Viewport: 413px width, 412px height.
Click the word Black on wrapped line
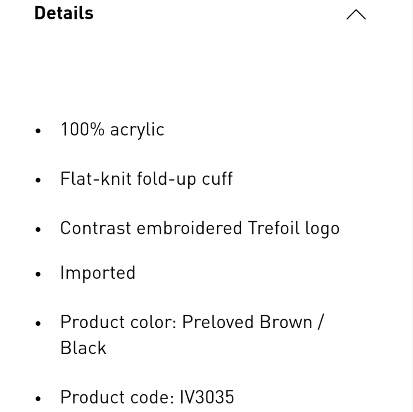point(83,348)
